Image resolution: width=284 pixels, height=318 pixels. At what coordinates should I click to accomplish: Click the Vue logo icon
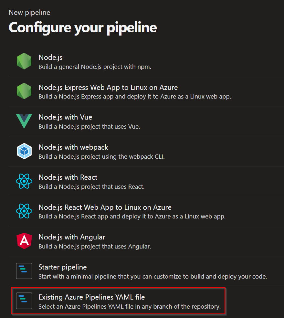click(x=24, y=121)
